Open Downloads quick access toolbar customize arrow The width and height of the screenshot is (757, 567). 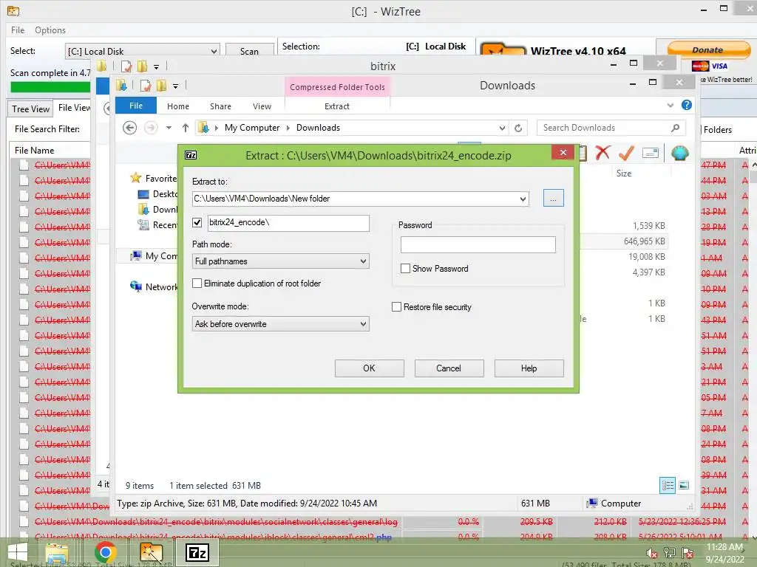[175, 86]
